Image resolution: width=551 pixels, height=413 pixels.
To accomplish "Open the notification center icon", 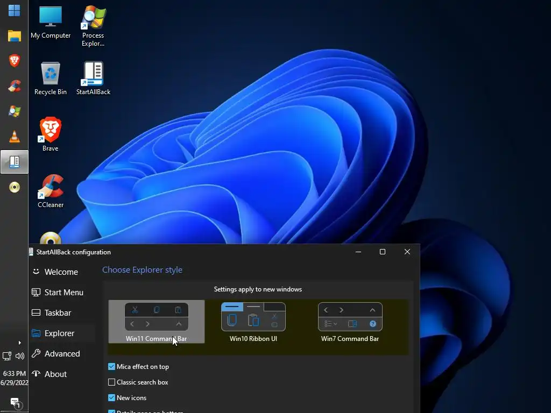I will (16, 403).
